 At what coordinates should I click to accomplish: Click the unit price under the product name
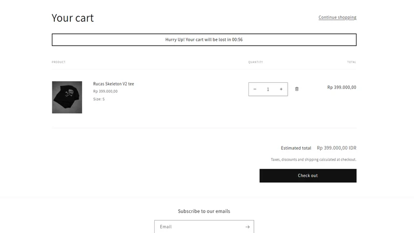pos(106,92)
